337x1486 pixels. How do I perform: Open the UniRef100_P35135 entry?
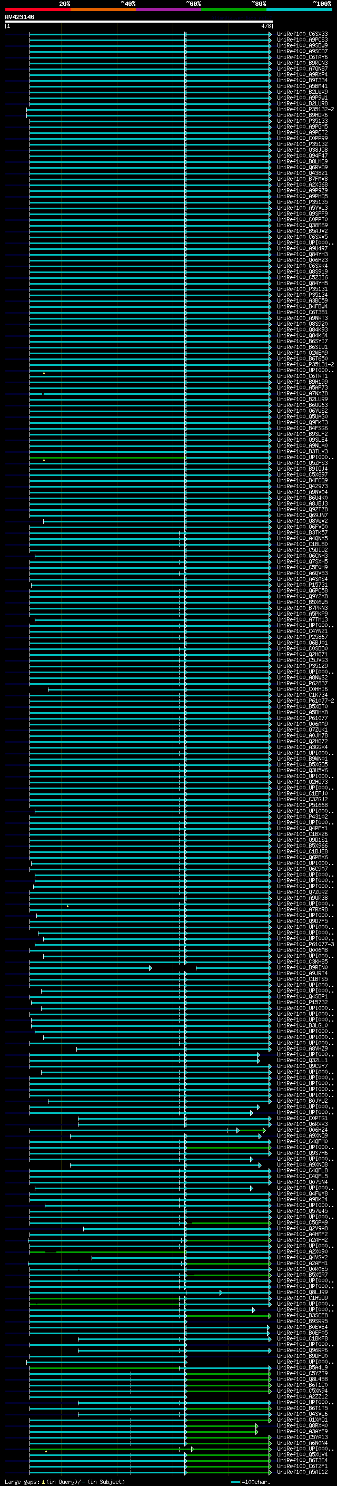(302, 202)
